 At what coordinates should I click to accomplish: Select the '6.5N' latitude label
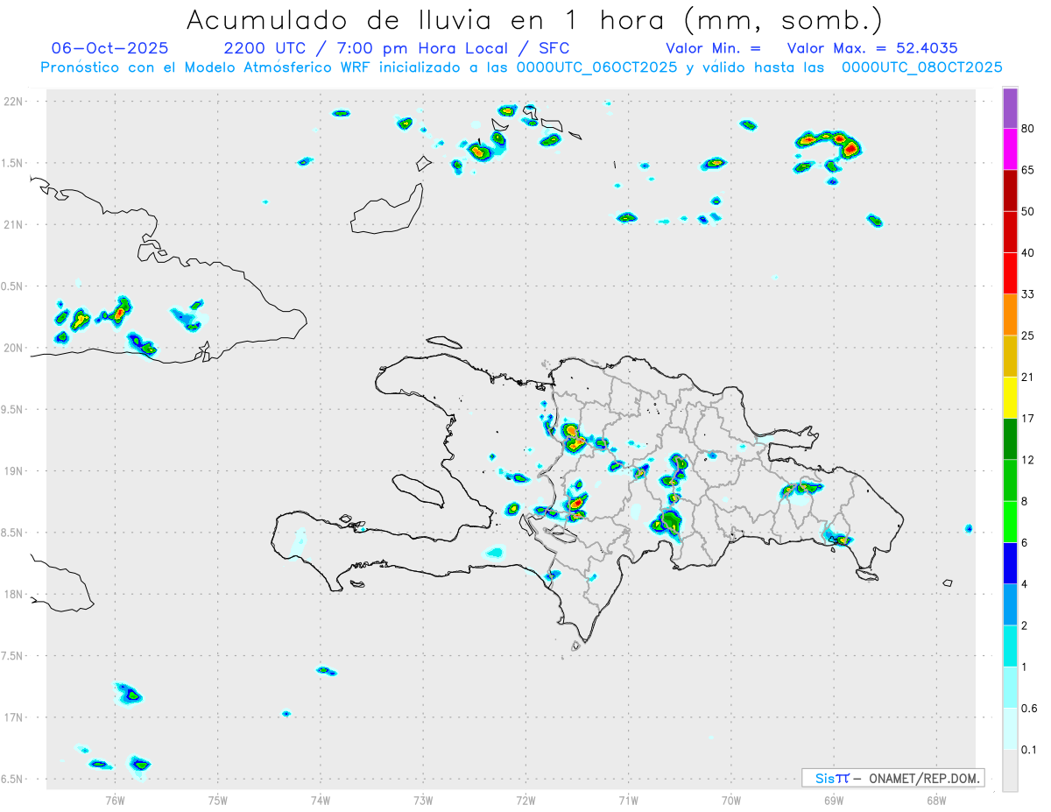coord(12,779)
